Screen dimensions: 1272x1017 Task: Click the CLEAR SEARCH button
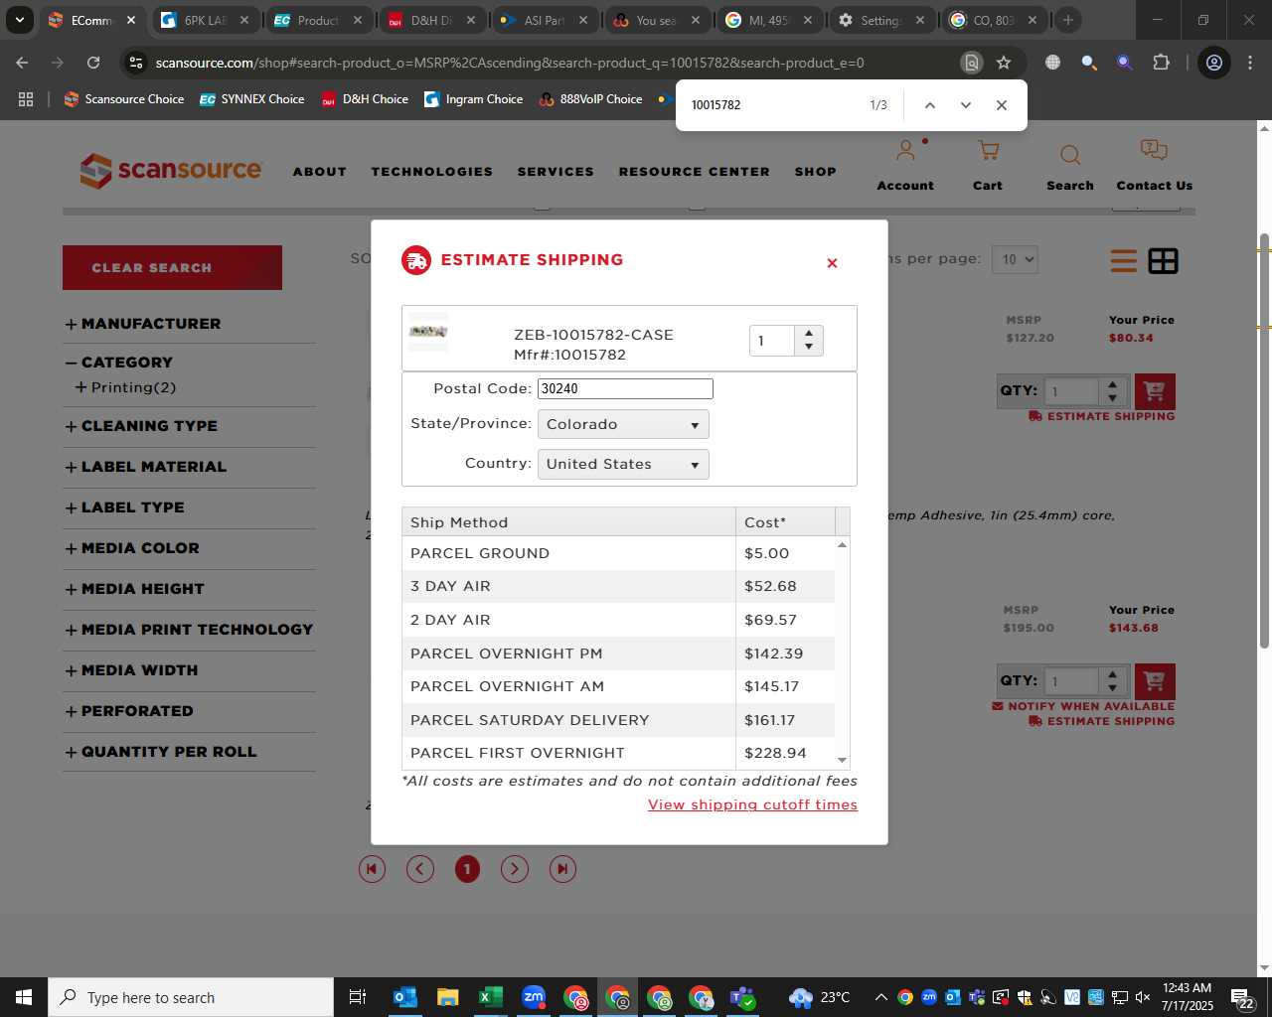(172, 268)
